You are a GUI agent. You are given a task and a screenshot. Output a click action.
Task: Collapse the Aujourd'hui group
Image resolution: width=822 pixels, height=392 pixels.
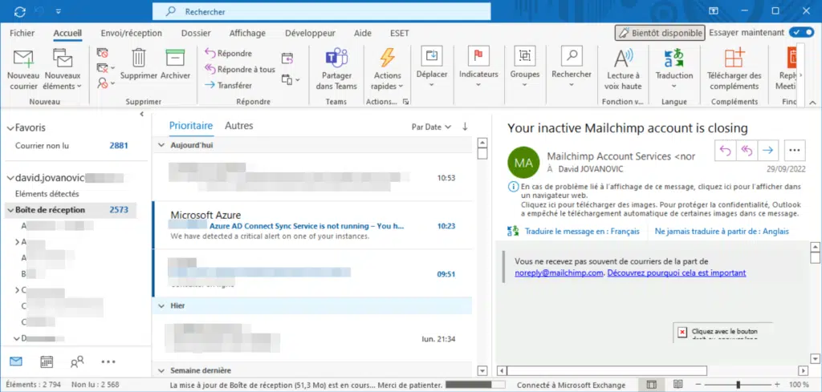161,145
